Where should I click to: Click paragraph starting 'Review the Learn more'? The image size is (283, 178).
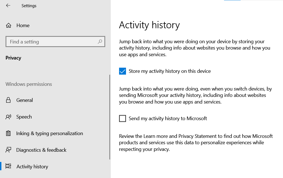point(196,143)
